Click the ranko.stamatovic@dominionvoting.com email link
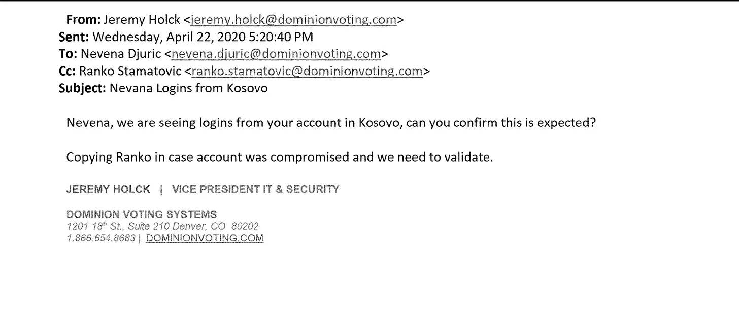The height and width of the screenshot is (314, 739). (307, 71)
